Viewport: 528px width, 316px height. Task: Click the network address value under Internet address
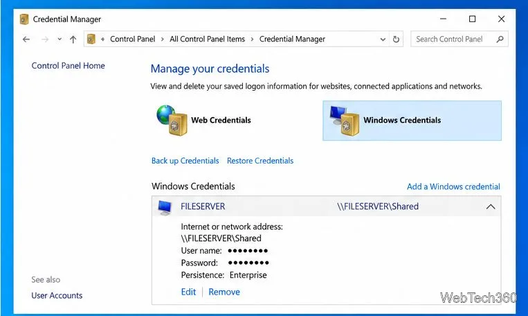tap(221, 238)
